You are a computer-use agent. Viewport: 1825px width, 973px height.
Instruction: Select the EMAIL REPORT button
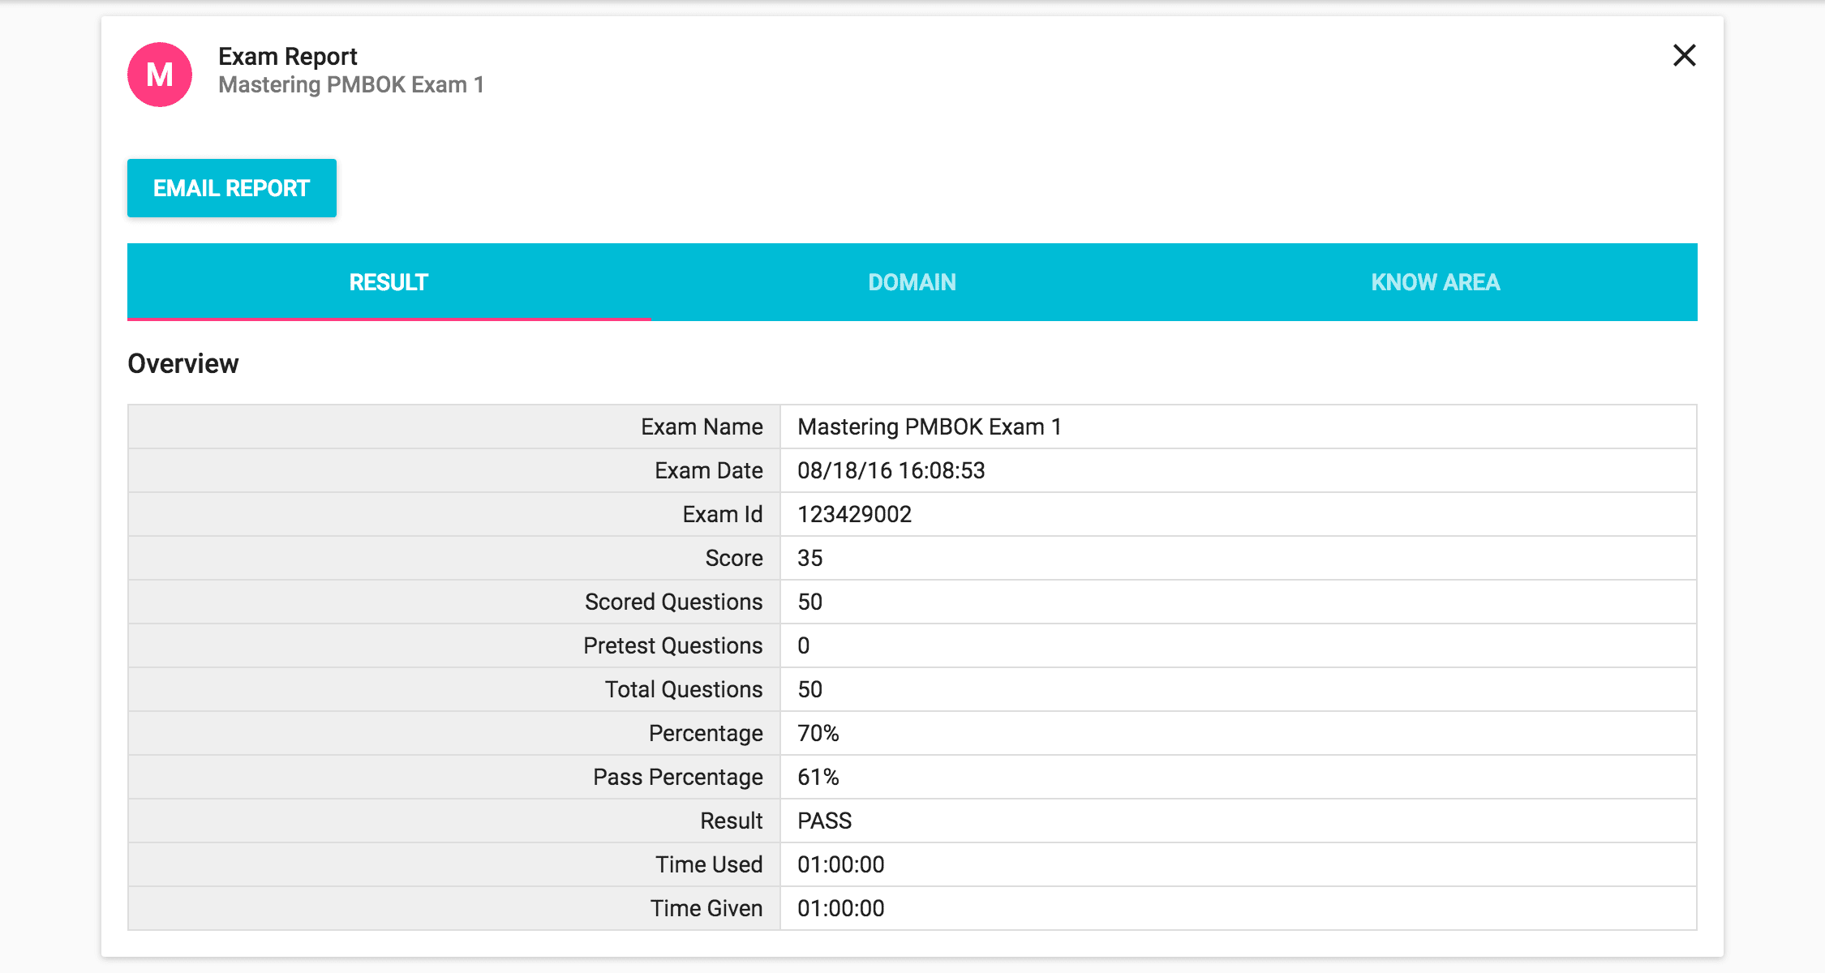(230, 187)
